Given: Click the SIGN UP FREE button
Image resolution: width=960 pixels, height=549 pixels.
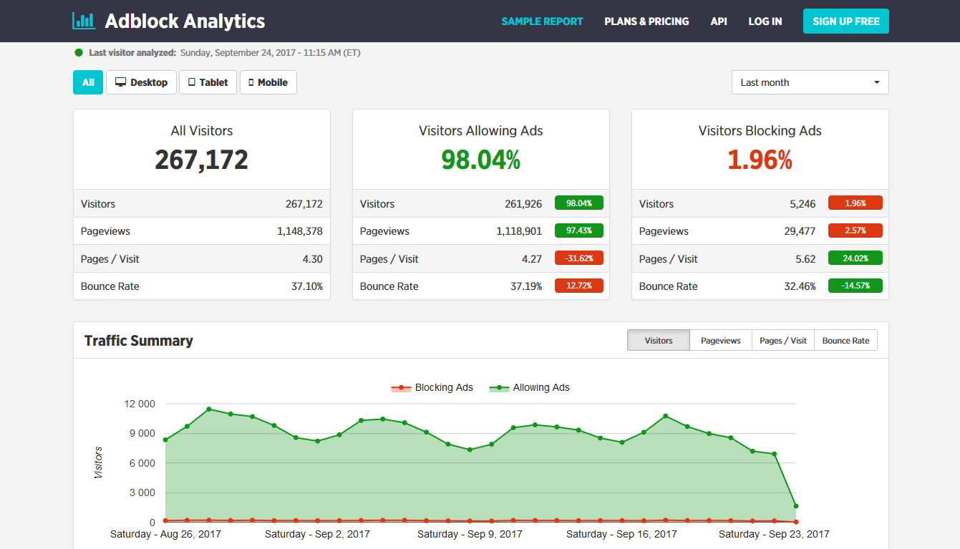Looking at the screenshot, I should point(845,21).
